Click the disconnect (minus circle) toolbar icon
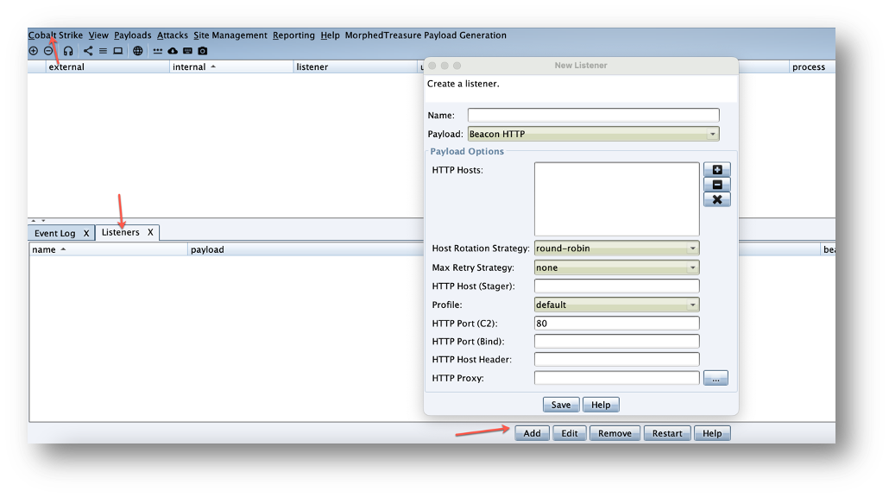The width and height of the screenshot is (889, 497). tap(48, 51)
